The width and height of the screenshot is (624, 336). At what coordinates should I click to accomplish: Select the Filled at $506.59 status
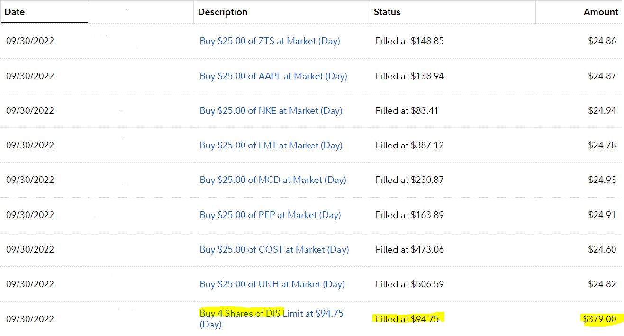409,284
